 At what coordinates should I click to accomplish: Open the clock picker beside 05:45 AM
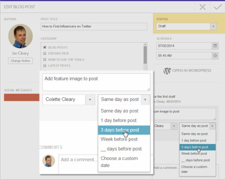215,56
